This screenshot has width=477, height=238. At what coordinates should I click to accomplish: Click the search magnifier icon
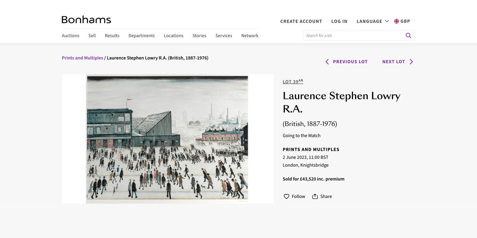tap(408, 36)
